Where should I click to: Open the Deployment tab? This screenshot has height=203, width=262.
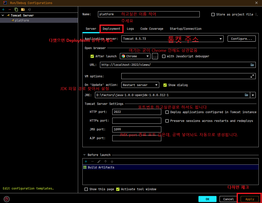(x=112, y=29)
